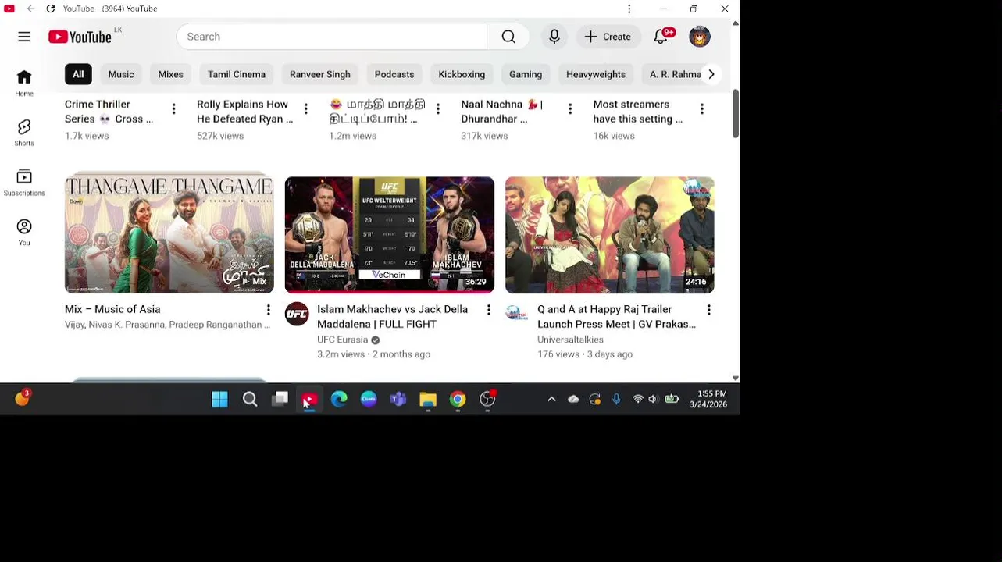Screen dimensions: 1002x562
Task: Open Q and A at Happy Raj title
Action: pyautogui.click(x=616, y=317)
